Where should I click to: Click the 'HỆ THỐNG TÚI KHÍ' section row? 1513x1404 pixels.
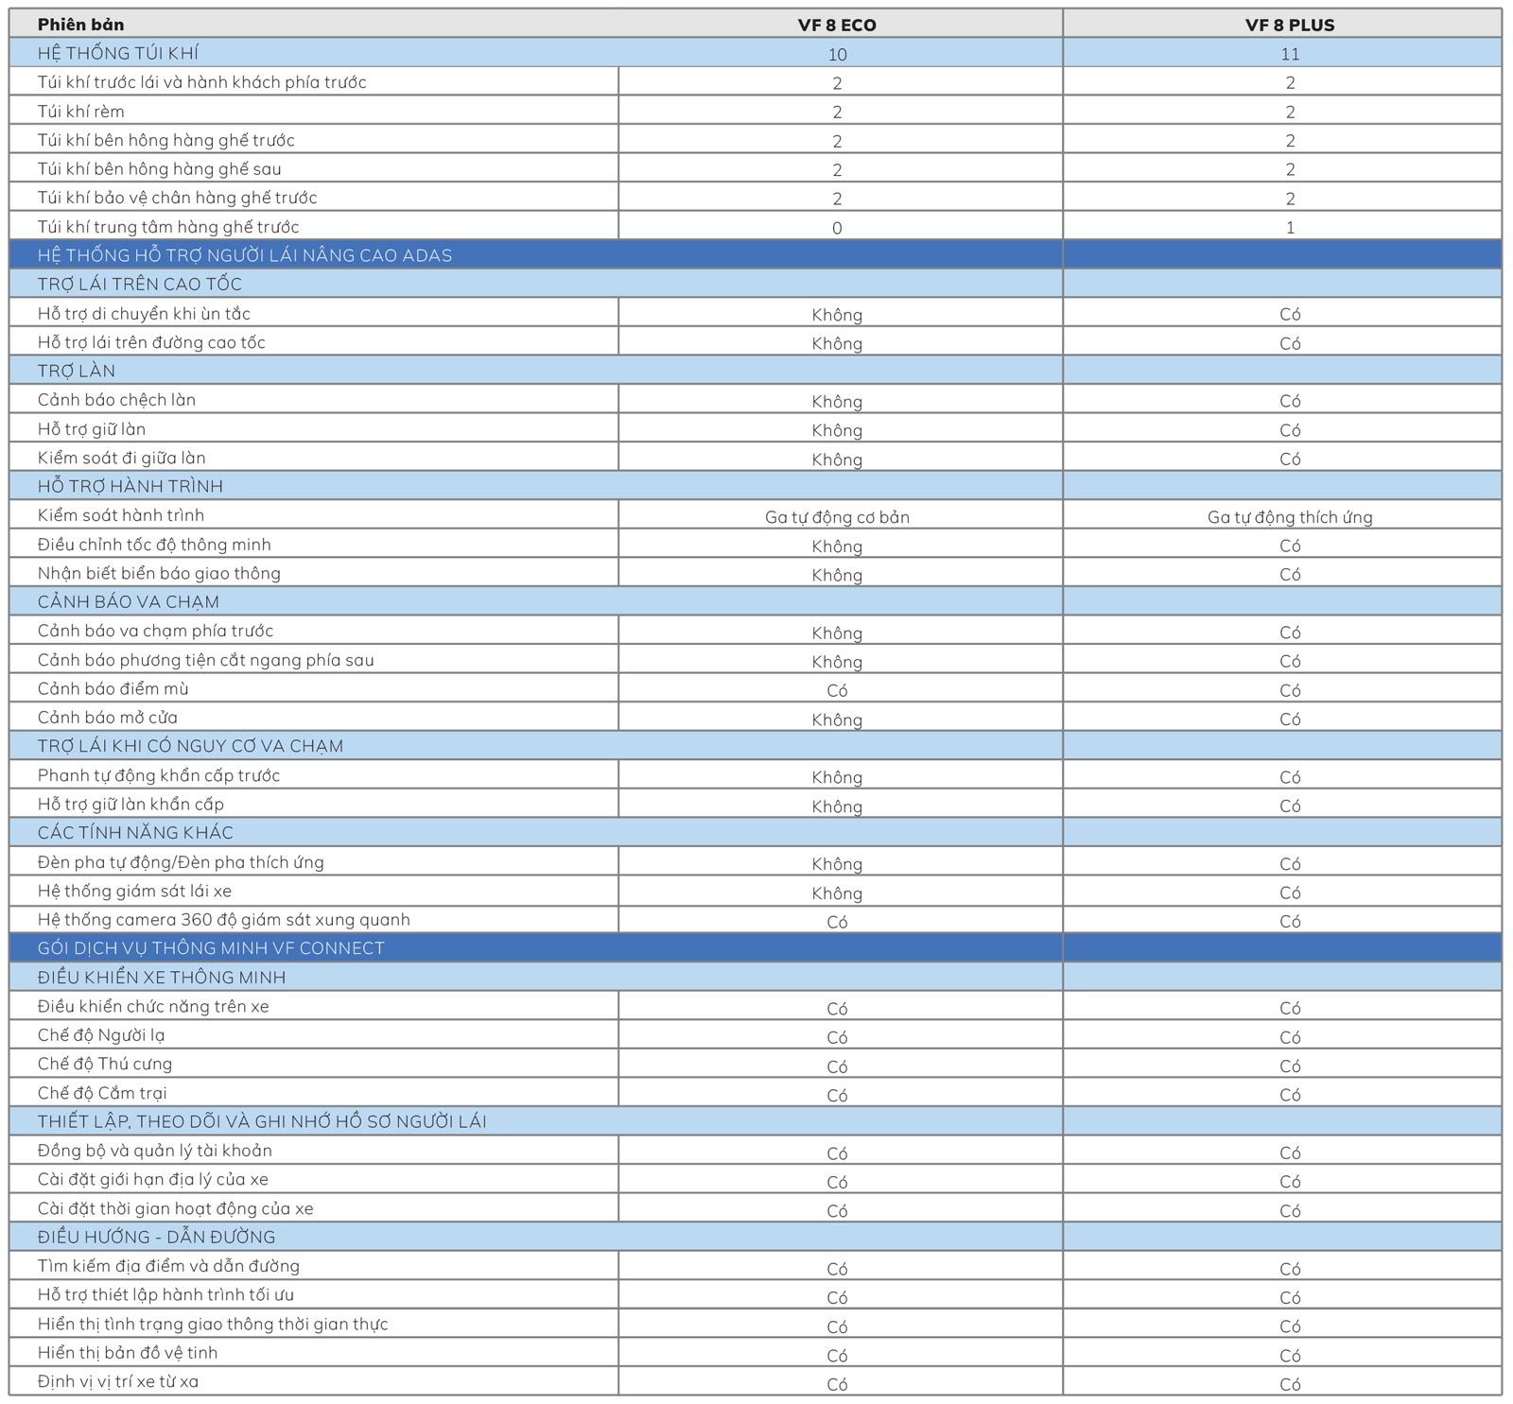point(118,54)
